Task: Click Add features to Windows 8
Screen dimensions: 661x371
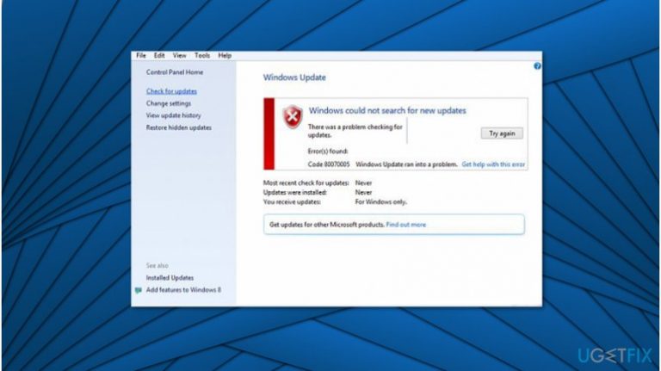Action: coord(183,290)
